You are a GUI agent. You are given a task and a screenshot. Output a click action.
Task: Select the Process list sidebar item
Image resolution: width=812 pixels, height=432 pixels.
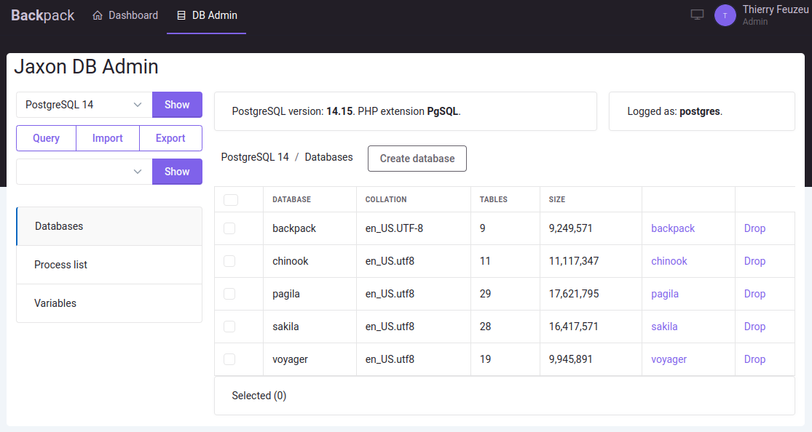tap(109, 265)
